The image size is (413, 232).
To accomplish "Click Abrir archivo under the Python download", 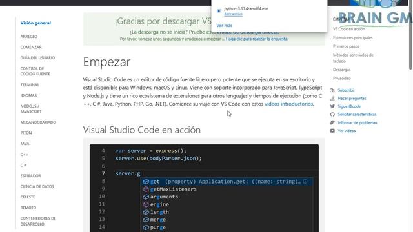I will 233,14.
